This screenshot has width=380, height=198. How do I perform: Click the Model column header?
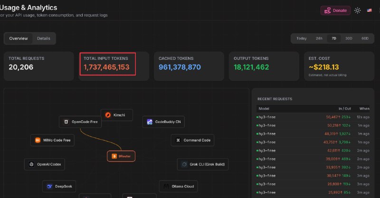click(x=264, y=109)
